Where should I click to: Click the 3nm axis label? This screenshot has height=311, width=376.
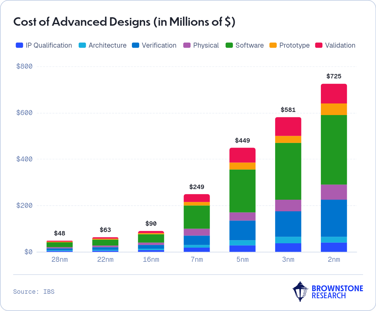coord(288,260)
